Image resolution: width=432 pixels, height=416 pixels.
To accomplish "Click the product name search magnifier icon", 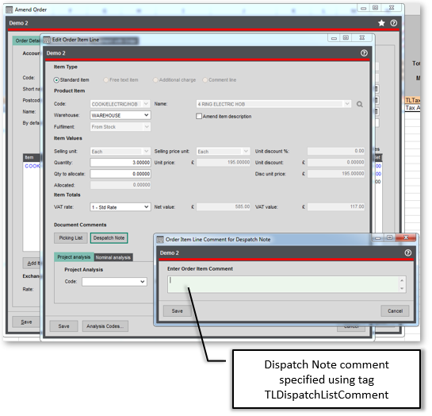I will click(x=360, y=104).
